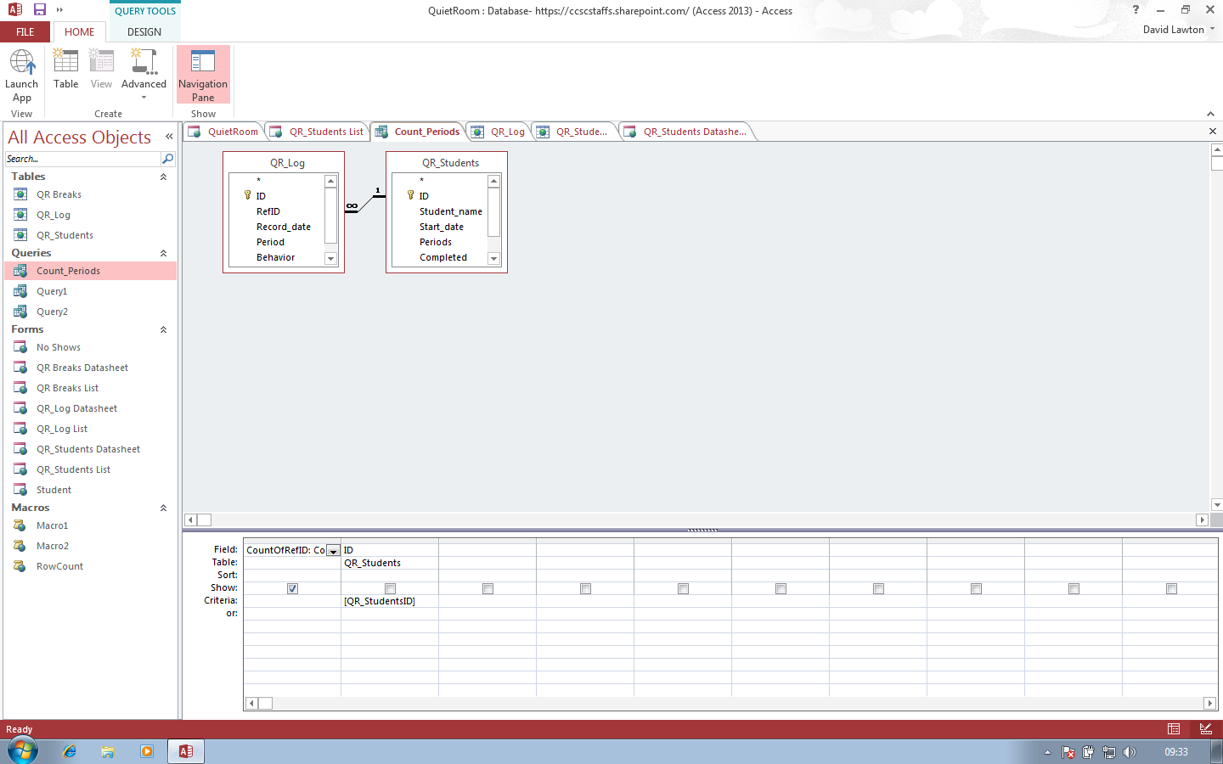Click the [QR_StudentsID] criteria cell
The image size is (1223, 764).
point(390,601)
